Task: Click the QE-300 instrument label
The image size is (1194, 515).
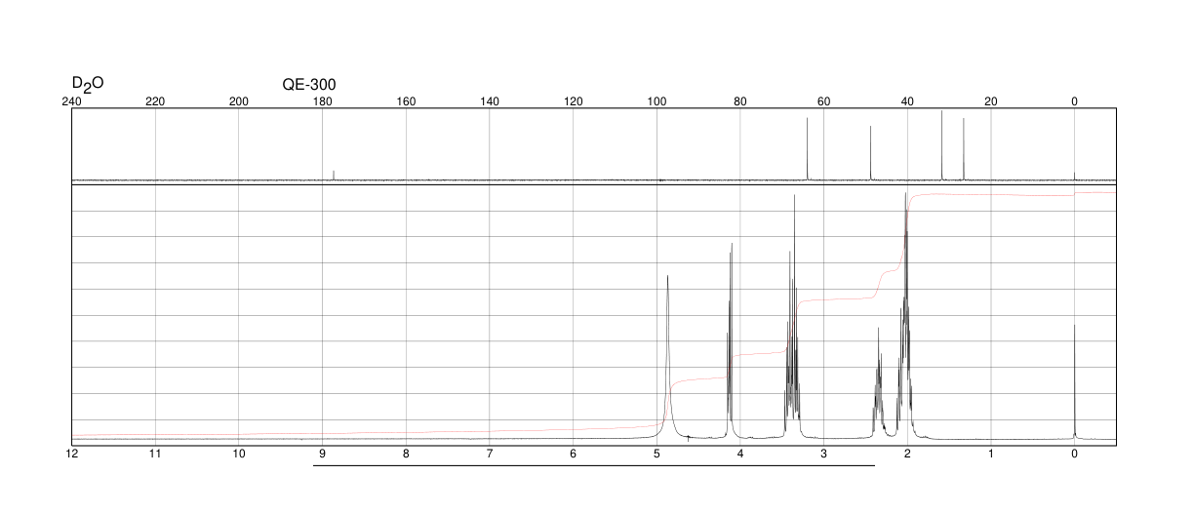Action: [309, 85]
